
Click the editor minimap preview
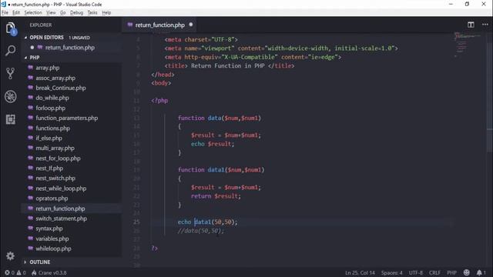(x=468, y=44)
